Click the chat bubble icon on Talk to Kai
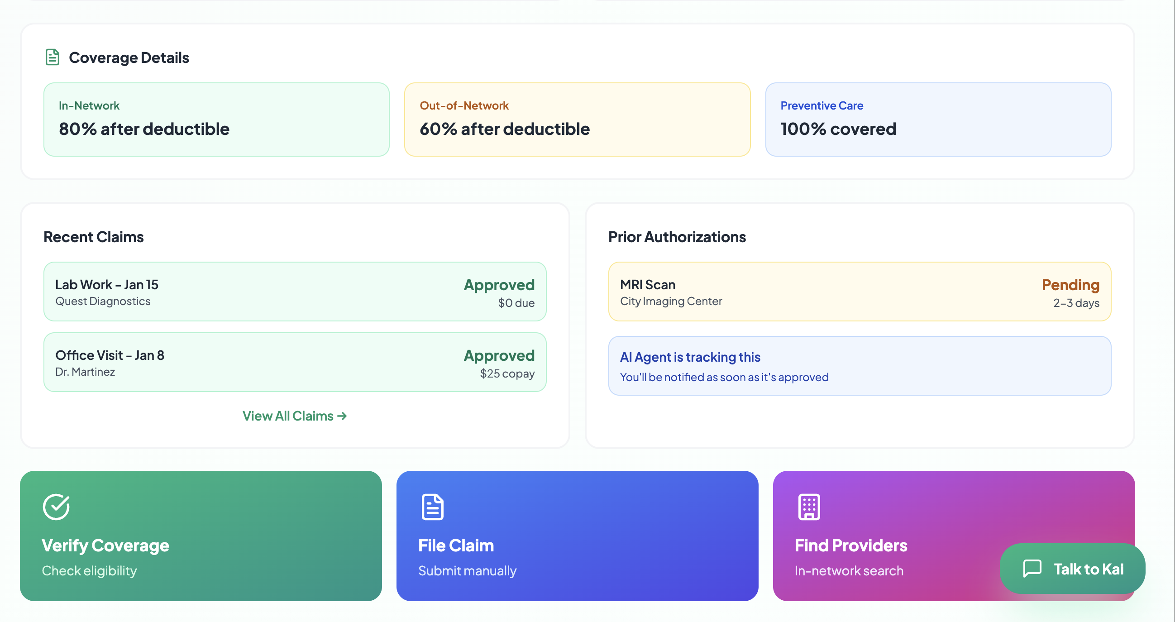 coord(1032,569)
